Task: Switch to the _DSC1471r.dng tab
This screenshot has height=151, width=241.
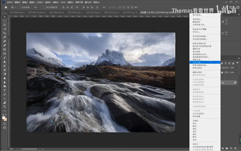Action: [x=110, y=12]
